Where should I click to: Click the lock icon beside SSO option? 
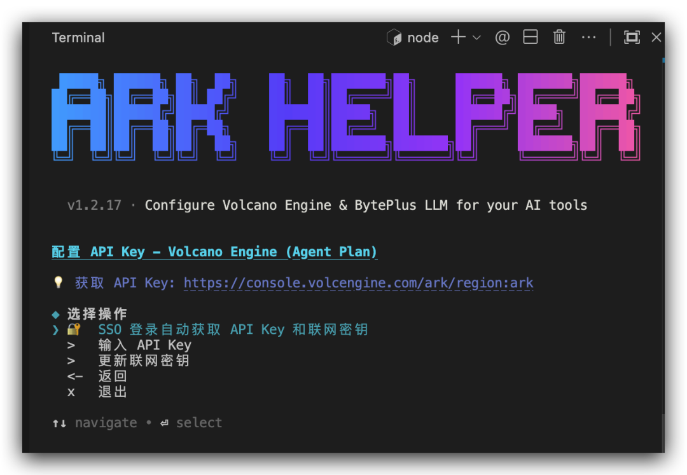(x=74, y=329)
